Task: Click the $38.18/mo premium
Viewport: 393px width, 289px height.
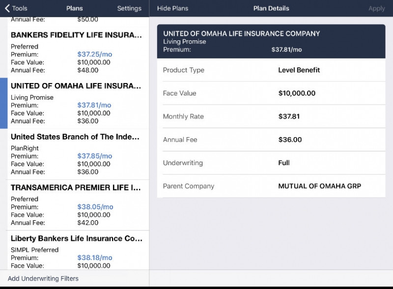Action: [95, 258]
